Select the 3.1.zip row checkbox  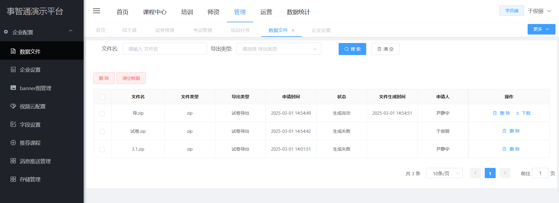pyautogui.click(x=102, y=149)
